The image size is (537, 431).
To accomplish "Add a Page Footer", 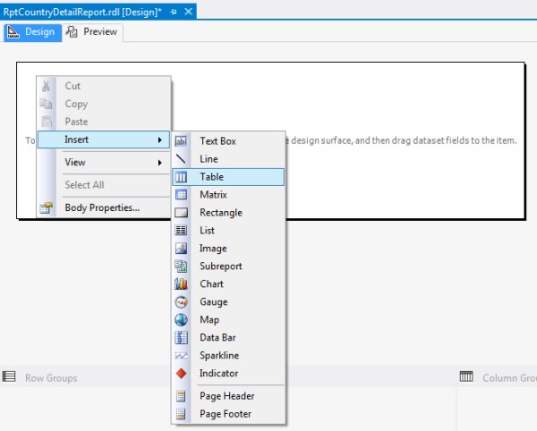I will (x=228, y=414).
